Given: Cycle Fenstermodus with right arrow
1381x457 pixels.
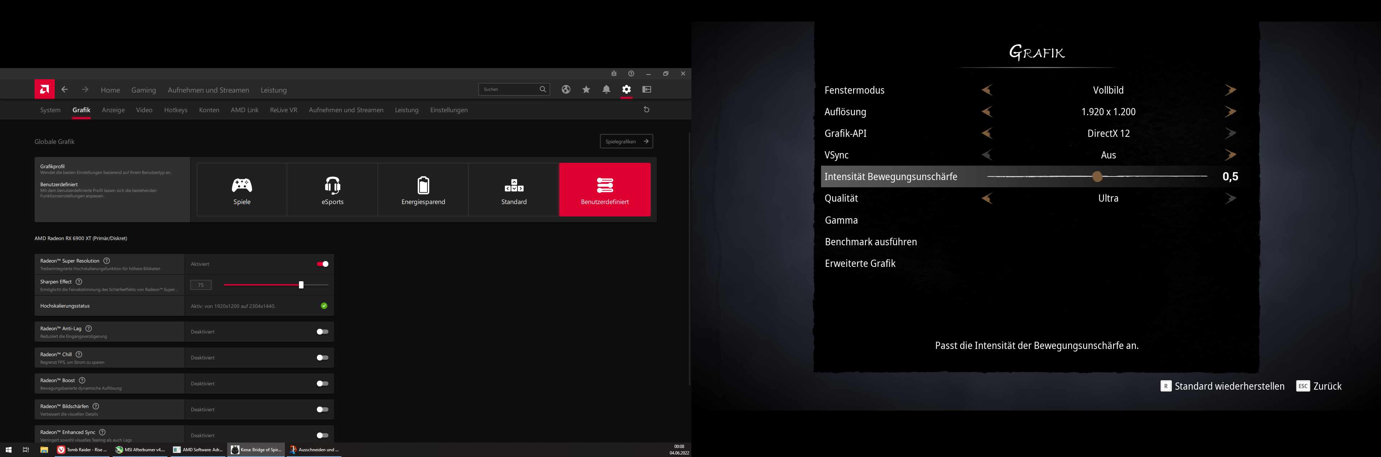Looking at the screenshot, I should pyautogui.click(x=1230, y=90).
